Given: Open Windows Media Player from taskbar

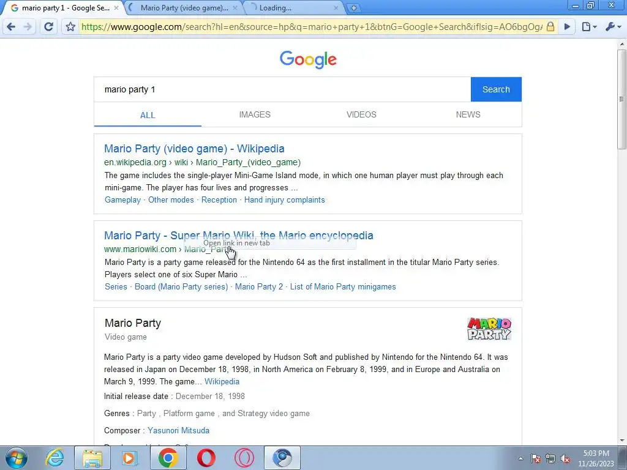Looking at the screenshot, I should pos(130,458).
